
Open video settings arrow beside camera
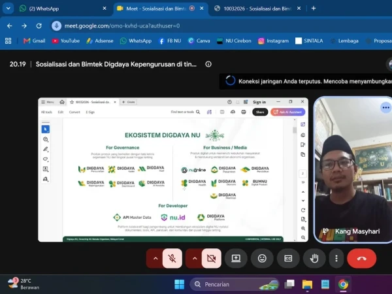click(x=195, y=258)
